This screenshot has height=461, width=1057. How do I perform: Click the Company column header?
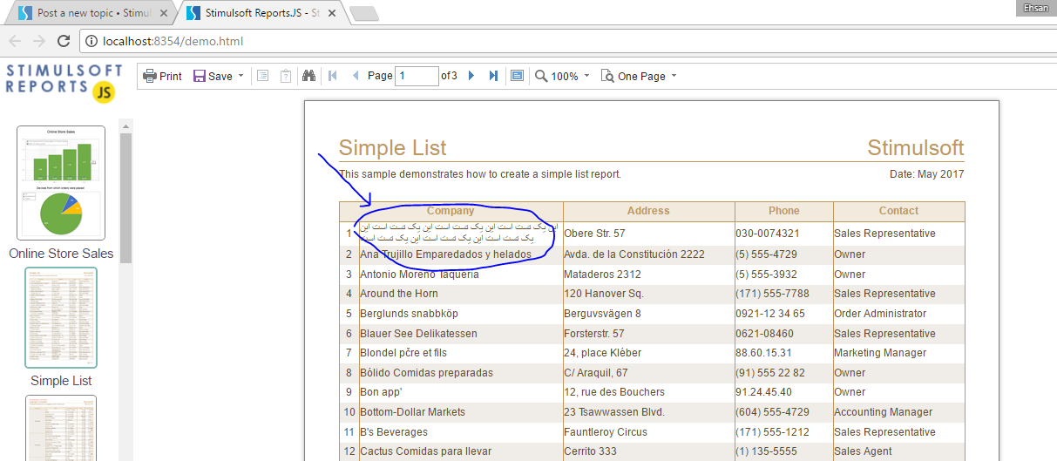point(451,211)
